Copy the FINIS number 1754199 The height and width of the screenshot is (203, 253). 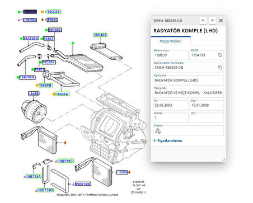tap(220, 55)
